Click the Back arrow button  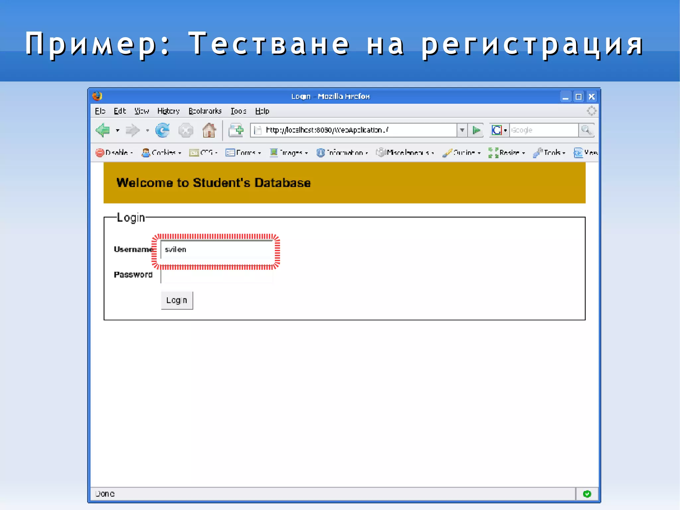[x=103, y=130]
